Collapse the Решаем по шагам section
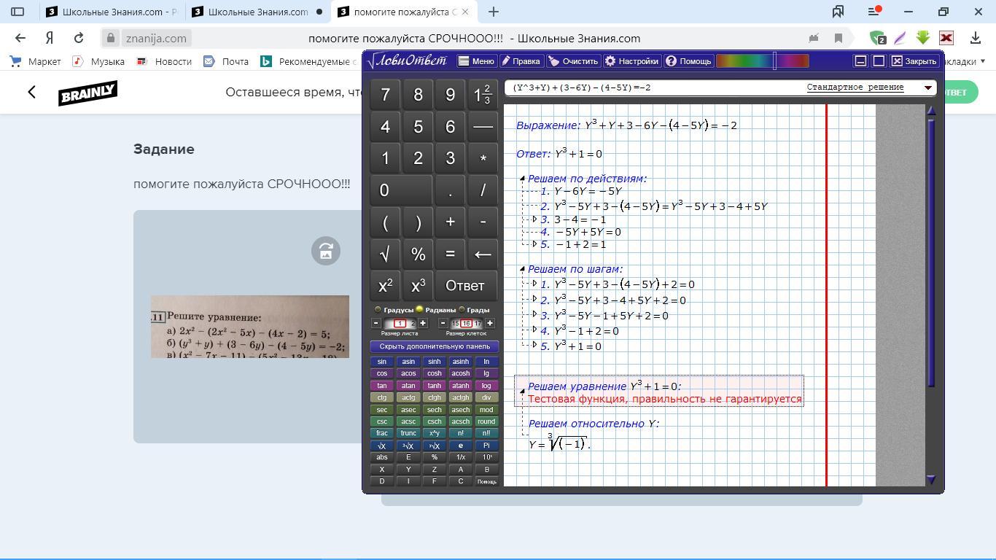Image resolution: width=996 pixels, height=560 pixels. pos(523,269)
